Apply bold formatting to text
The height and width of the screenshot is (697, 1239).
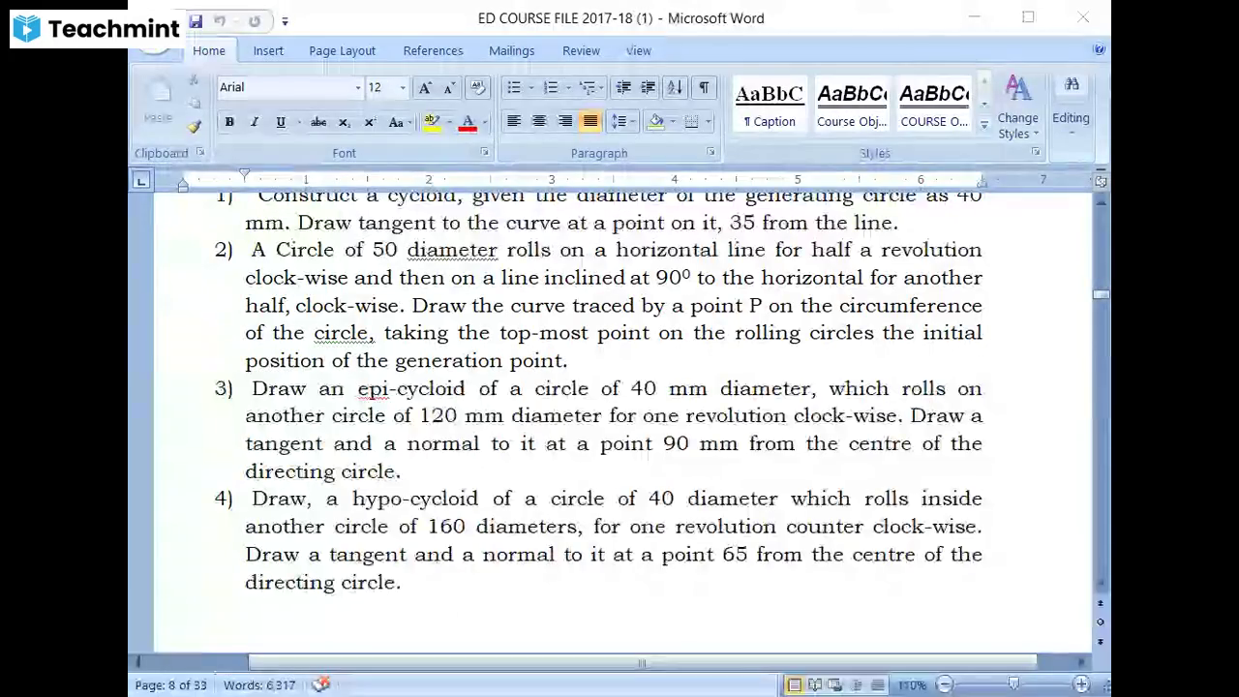pyautogui.click(x=229, y=121)
